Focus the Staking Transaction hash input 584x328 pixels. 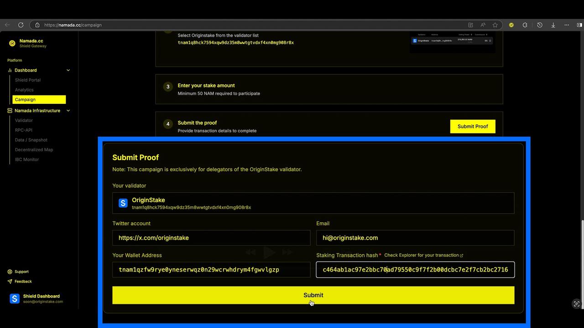click(415, 270)
